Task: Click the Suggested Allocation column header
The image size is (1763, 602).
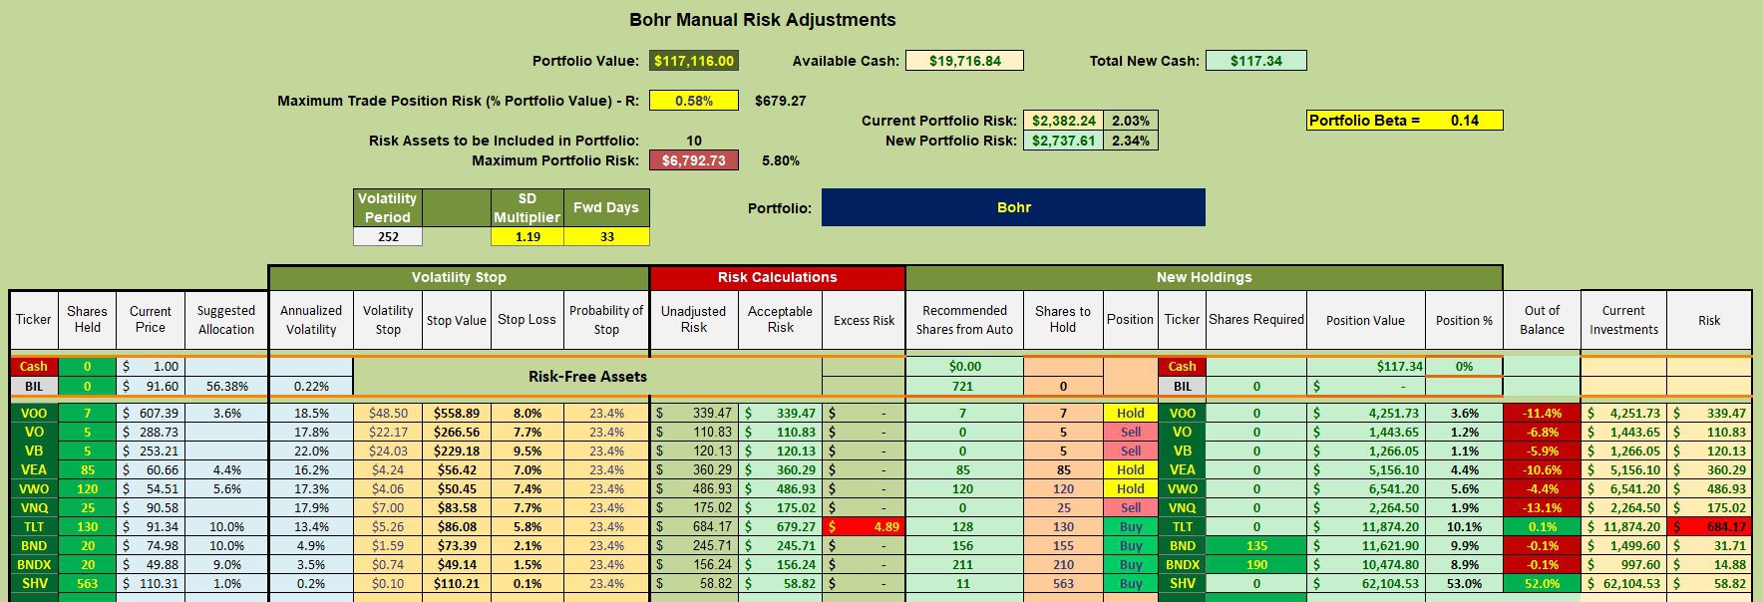Action: [x=226, y=320]
